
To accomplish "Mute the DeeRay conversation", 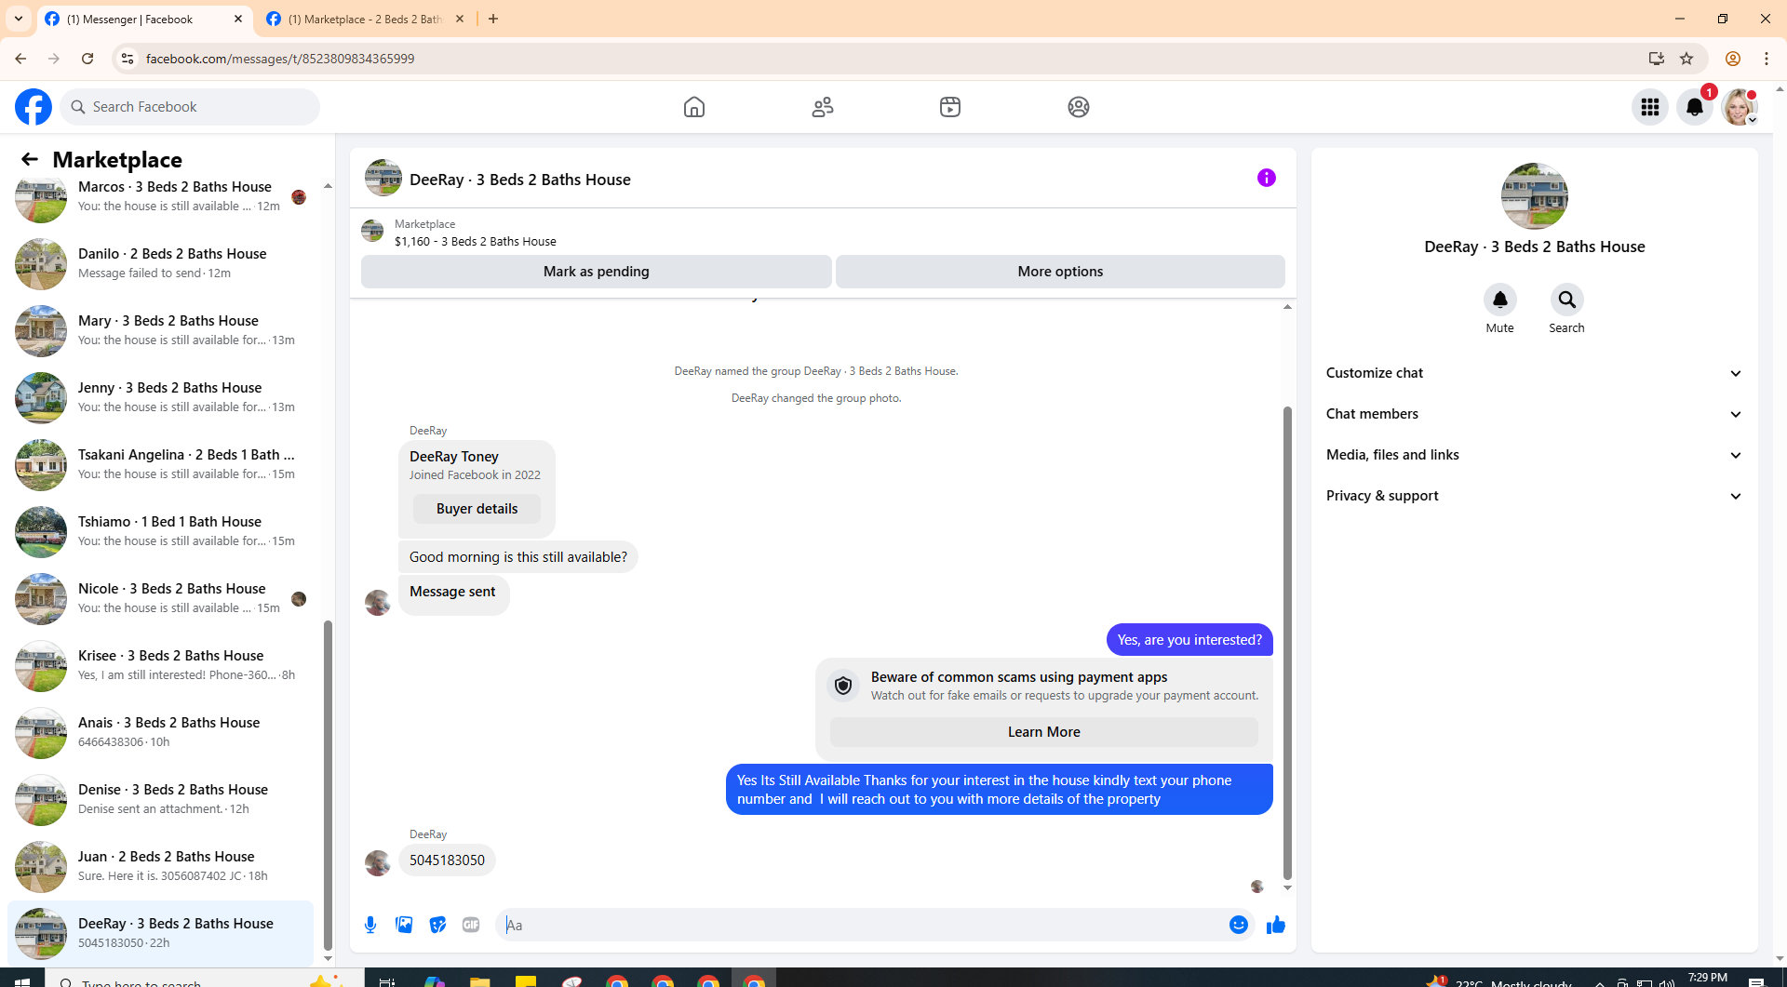I will pyautogui.click(x=1500, y=300).
